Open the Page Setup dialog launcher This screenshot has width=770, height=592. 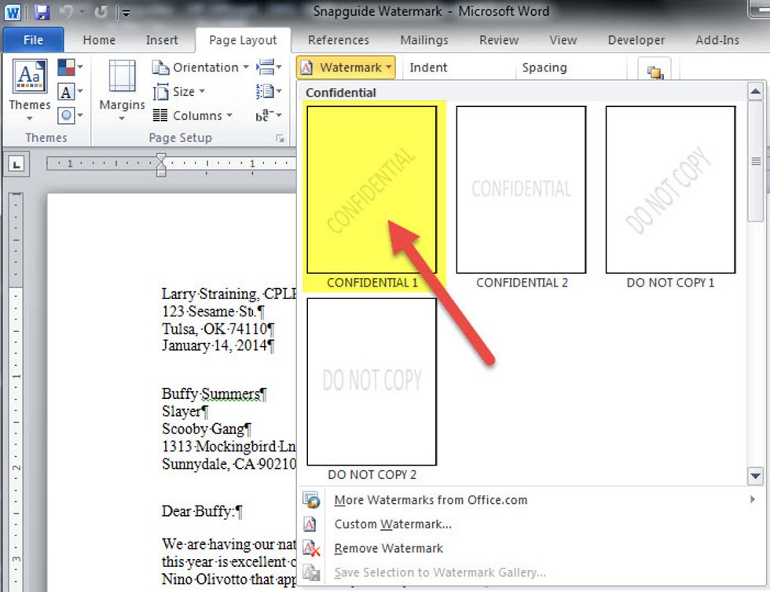(x=280, y=139)
